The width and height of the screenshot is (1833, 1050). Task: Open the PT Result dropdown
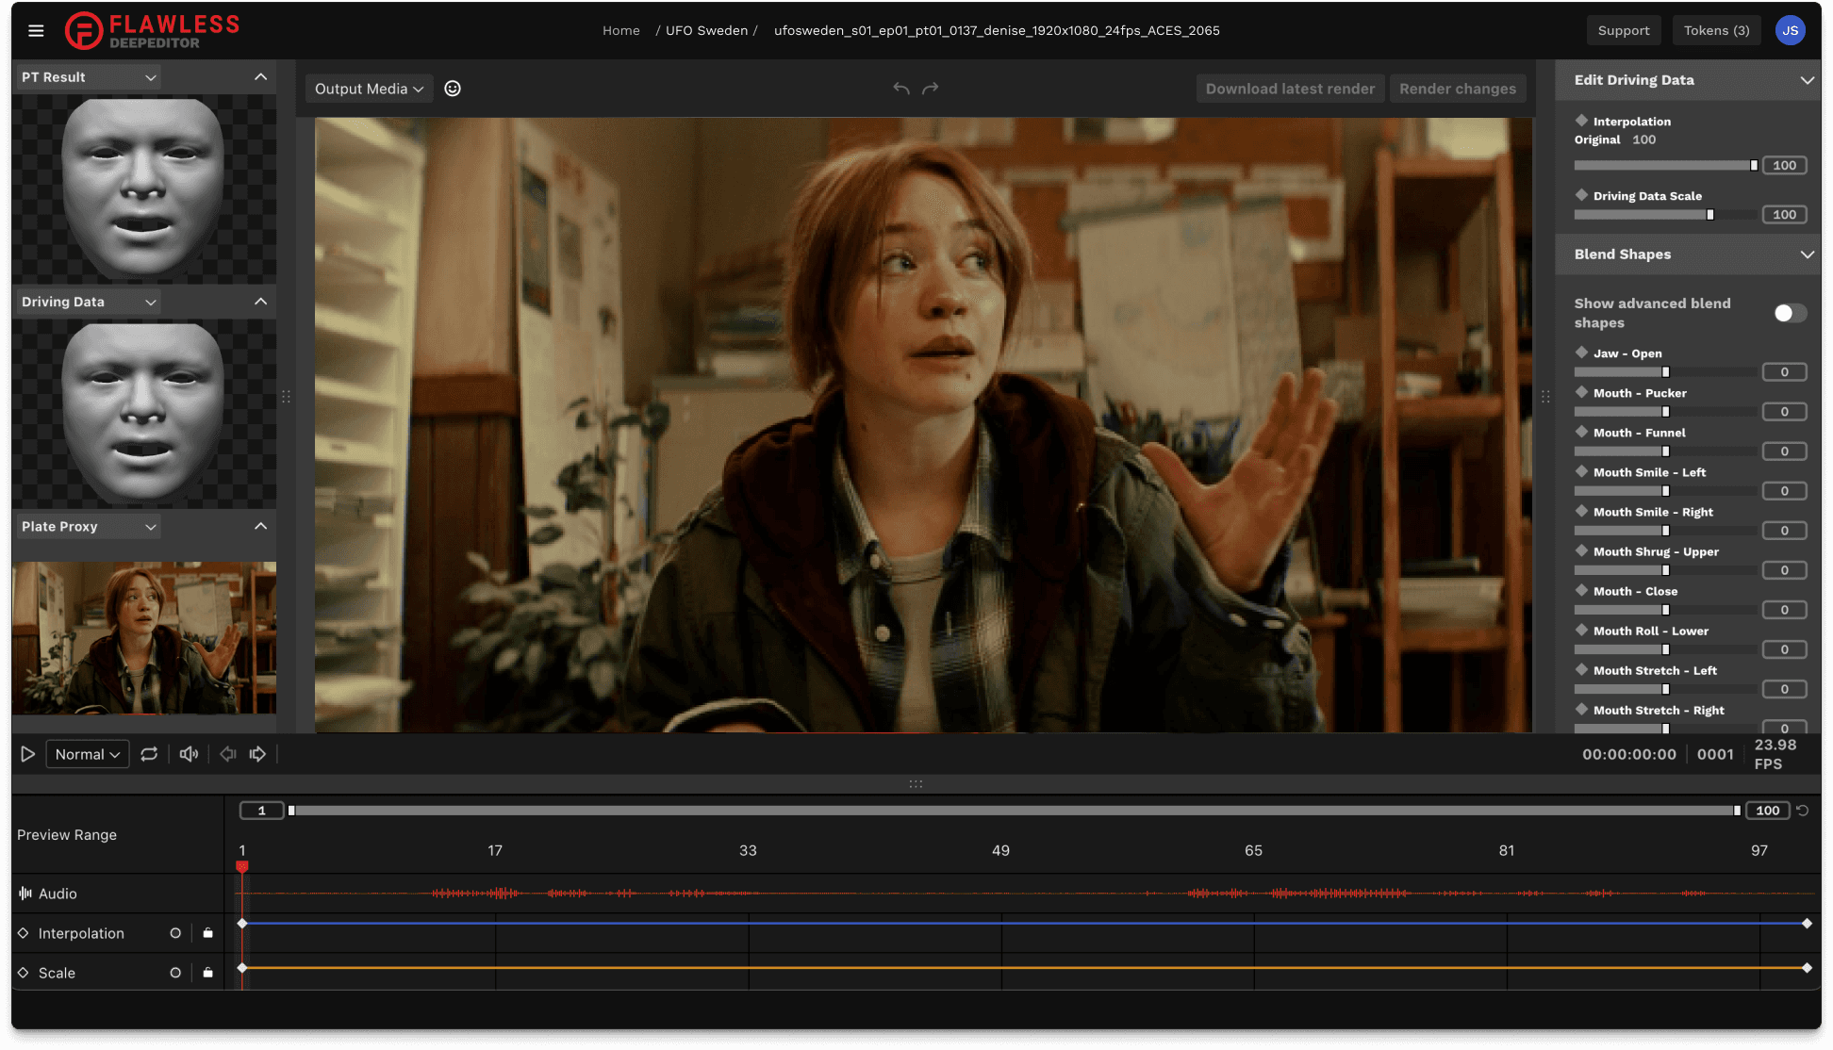click(89, 77)
